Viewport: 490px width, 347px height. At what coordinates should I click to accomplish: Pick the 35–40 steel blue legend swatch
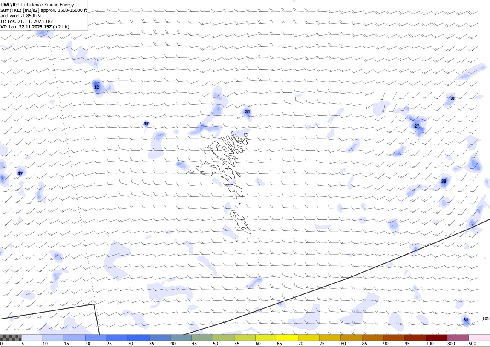pos(160,338)
